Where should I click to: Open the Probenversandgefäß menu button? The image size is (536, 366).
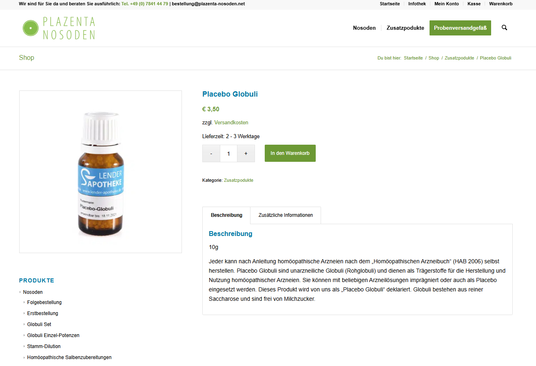click(x=460, y=28)
